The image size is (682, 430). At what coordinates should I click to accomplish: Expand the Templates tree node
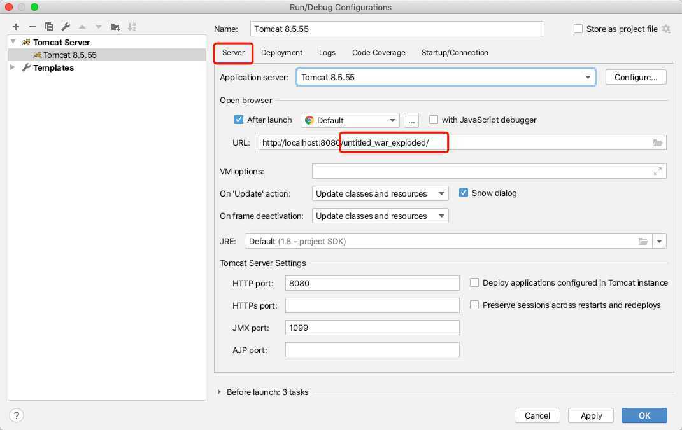coord(13,67)
